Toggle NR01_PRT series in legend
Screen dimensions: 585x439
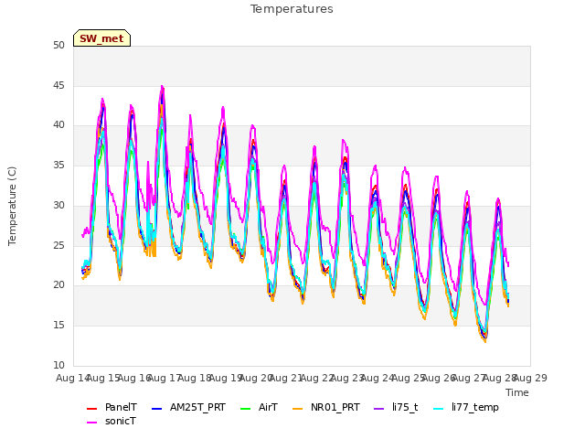pyautogui.click(x=325, y=407)
